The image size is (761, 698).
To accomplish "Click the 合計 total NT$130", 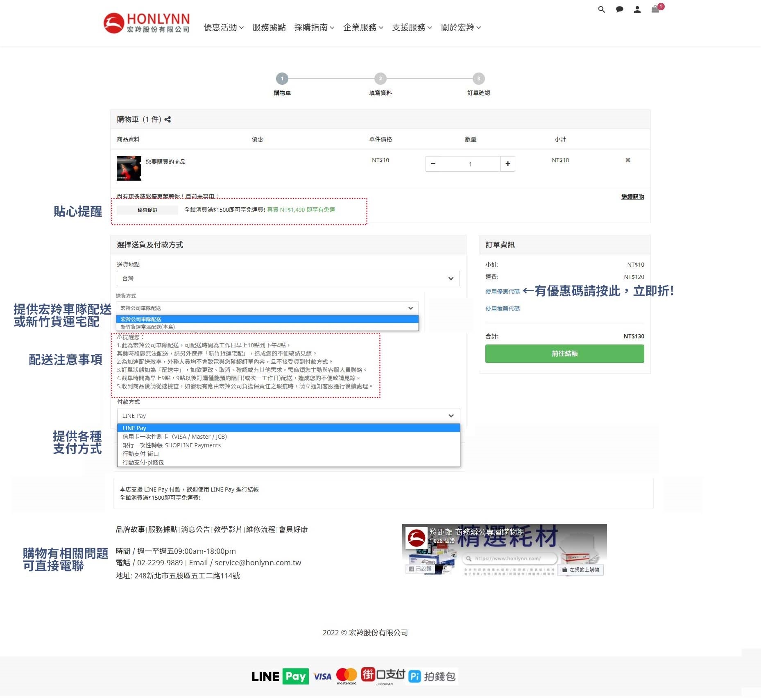I will 634,336.
